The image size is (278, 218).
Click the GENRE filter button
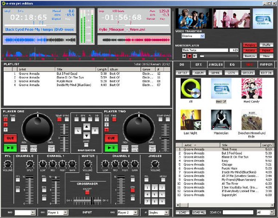pyautogui.click(x=215, y=73)
